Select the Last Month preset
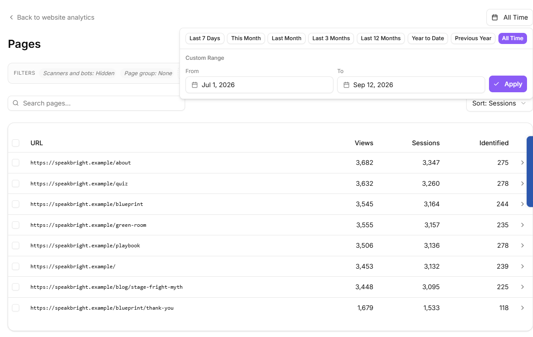The height and width of the screenshot is (337, 533). (287, 38)
